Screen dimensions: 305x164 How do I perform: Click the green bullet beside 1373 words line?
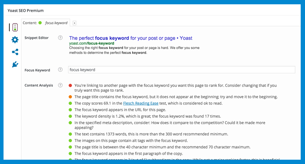pyautogui.click(x=70, y=134)
